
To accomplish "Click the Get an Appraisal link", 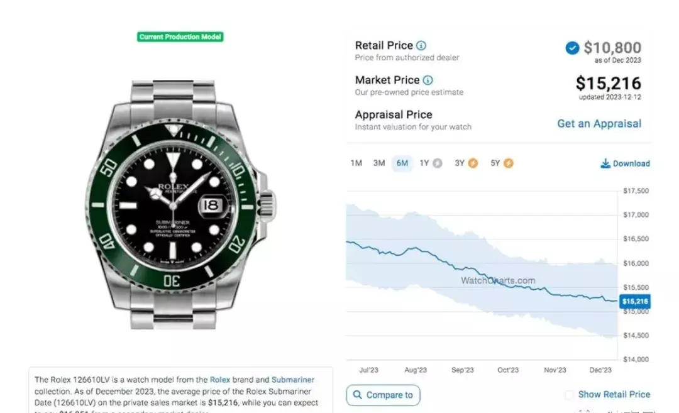I will [599, 124].
